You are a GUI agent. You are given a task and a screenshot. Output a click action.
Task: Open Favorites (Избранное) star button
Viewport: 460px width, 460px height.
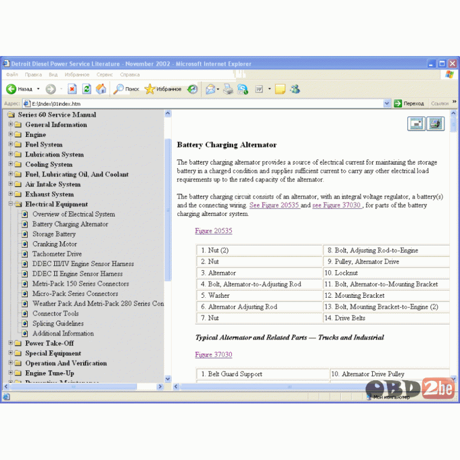click(163, 89)
